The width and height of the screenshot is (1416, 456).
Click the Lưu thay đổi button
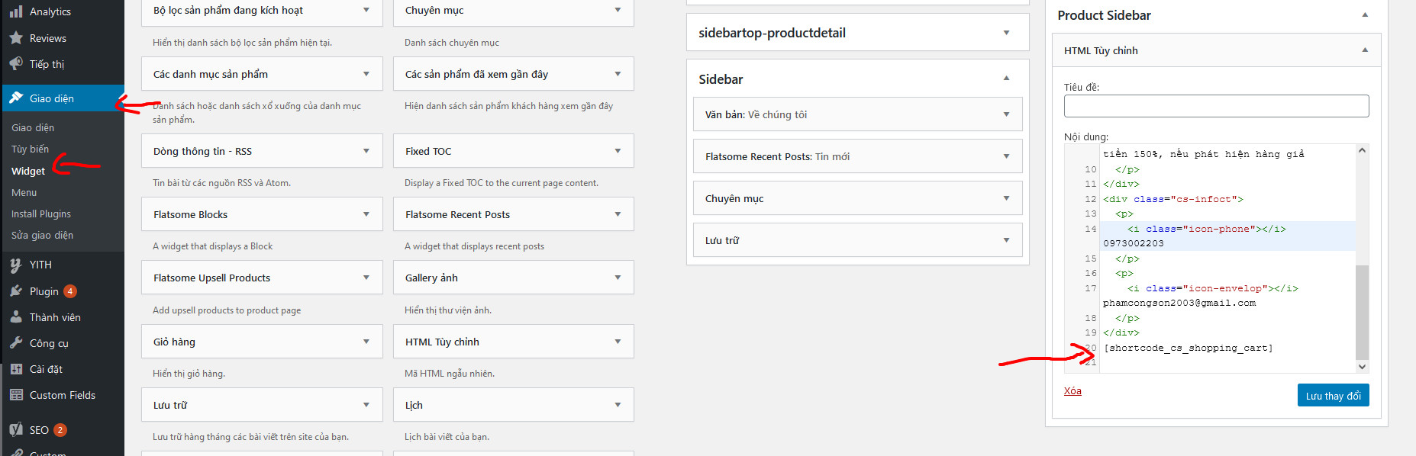point(1333,396)
